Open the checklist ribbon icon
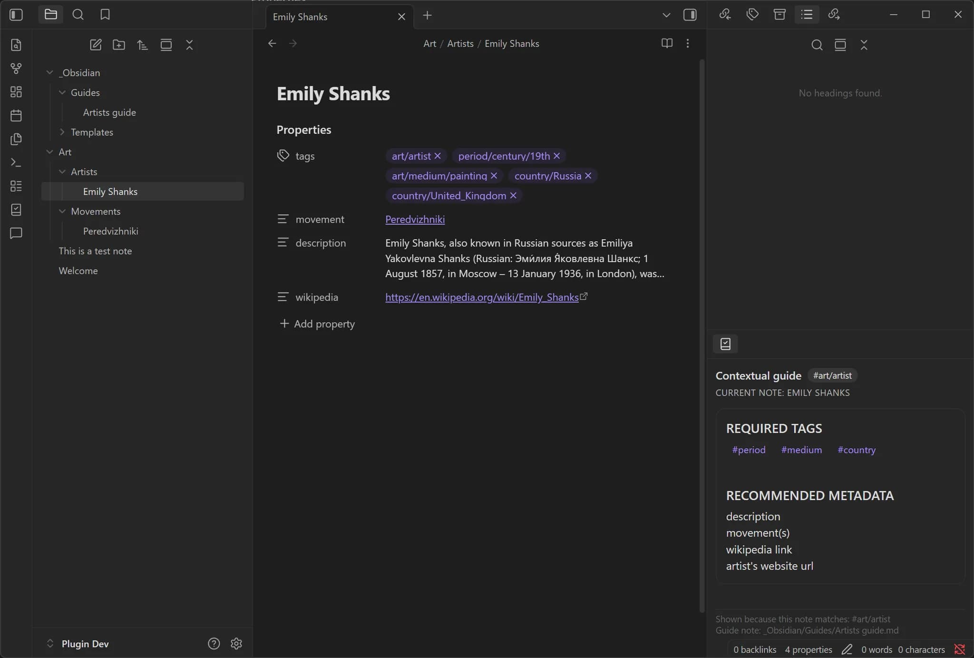The image size is (974, 658). click(16, 209)
